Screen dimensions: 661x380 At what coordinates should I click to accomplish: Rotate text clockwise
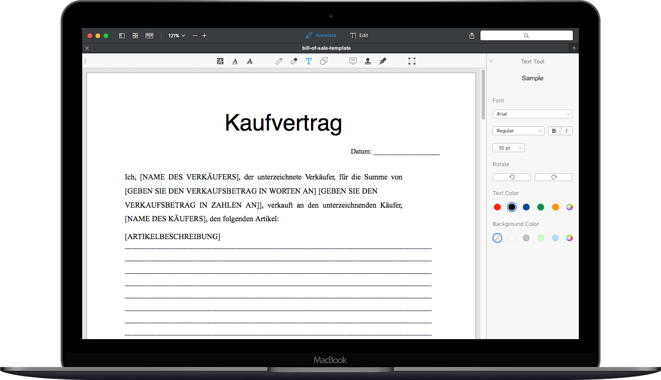(553, 177)
